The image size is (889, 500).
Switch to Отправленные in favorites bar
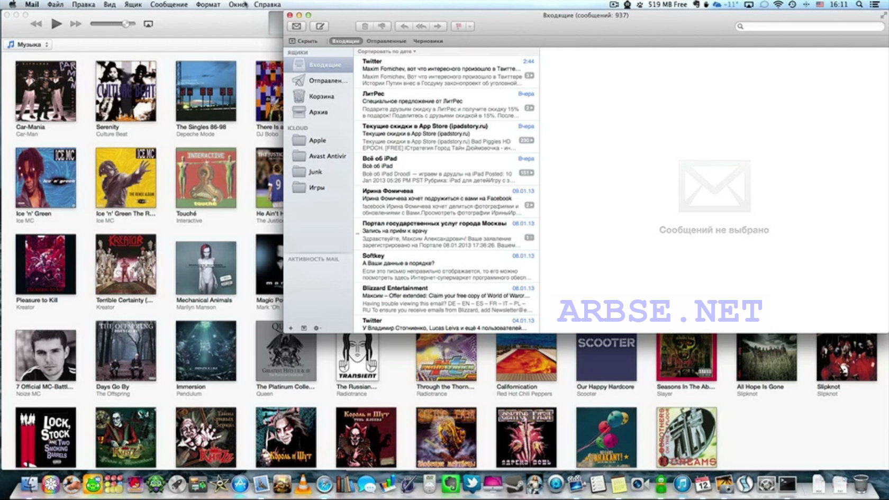[386, 41]
